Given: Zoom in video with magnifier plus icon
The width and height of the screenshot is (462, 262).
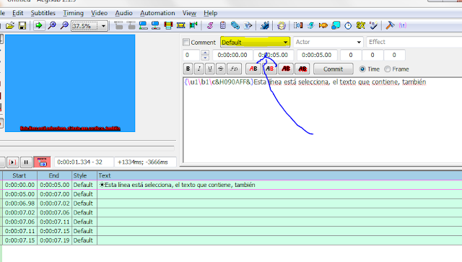Looking at the screenshot, I should (x=52, y=26).
